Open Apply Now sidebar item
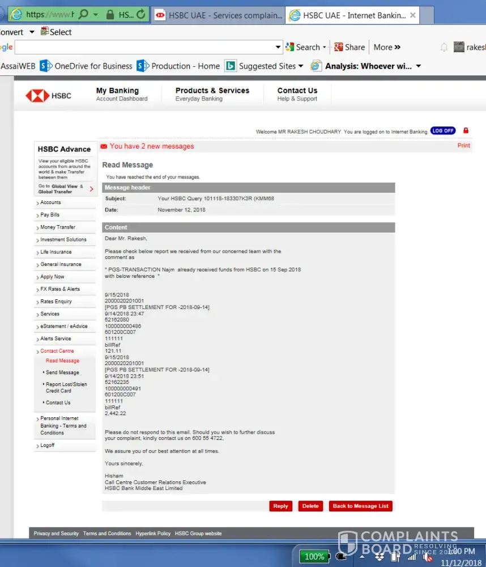The height and width of the screenshot is (567, 486). click(52, 277)
